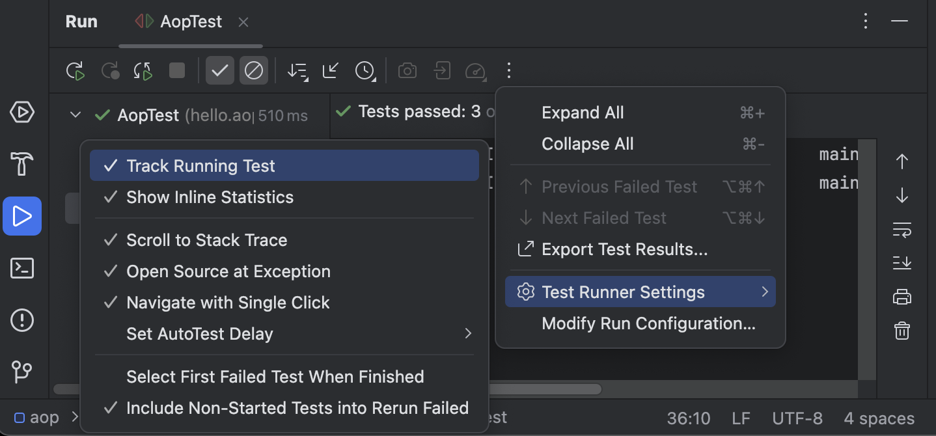Image resolution: width=936 pixels, height=436 pixels.
Task: Click UTF-8 encoding in status bar
Action: coord(797,418)
